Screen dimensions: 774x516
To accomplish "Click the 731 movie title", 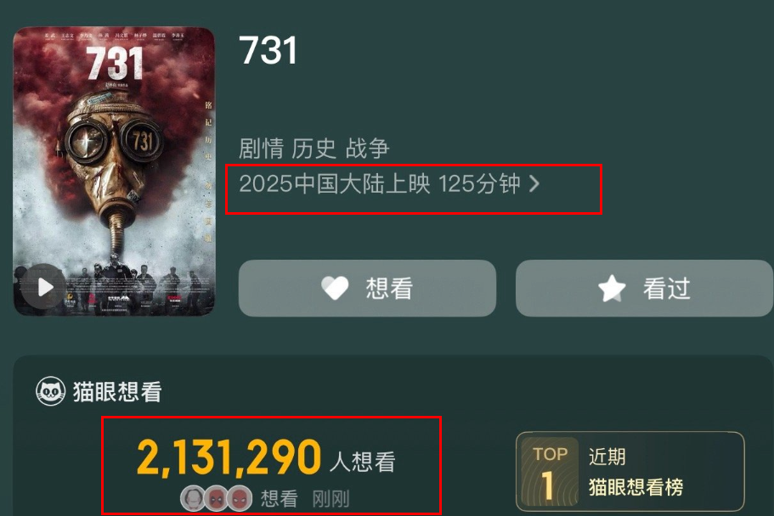I will click(x=268, y=50).
